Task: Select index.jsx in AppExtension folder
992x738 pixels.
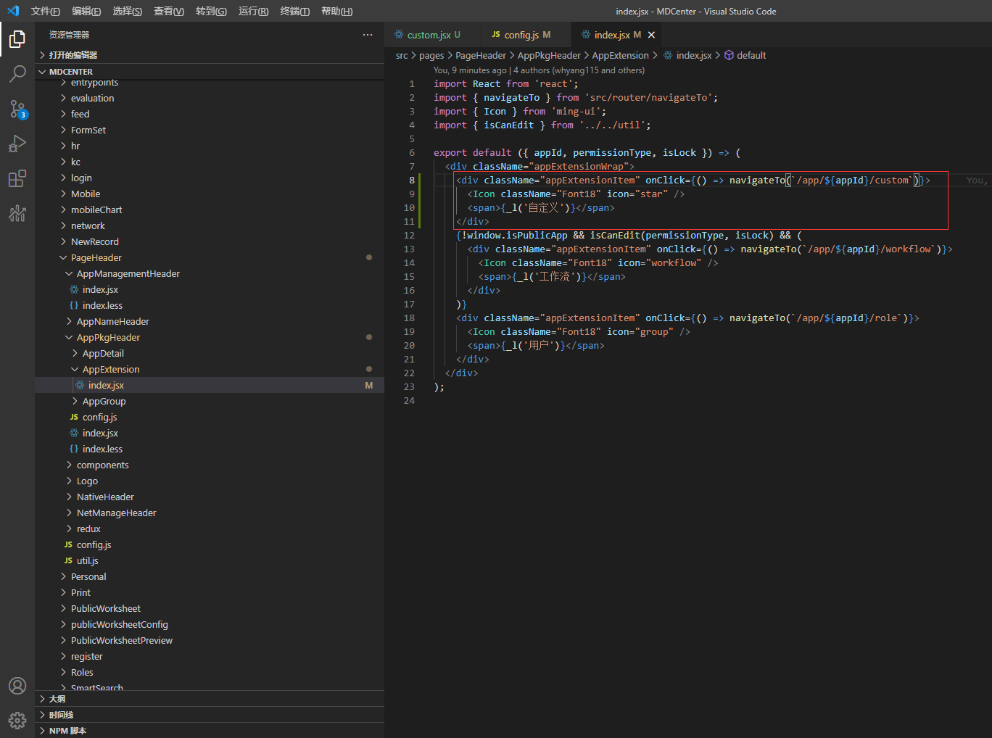Action: click(x=210, y=385)
